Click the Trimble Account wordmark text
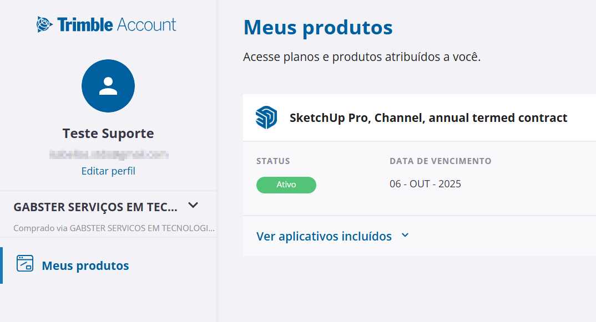Screen dimensions: 596x322 coord(117,25)
